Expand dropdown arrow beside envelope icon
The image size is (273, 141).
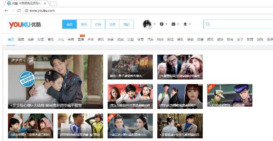point(178,24)
